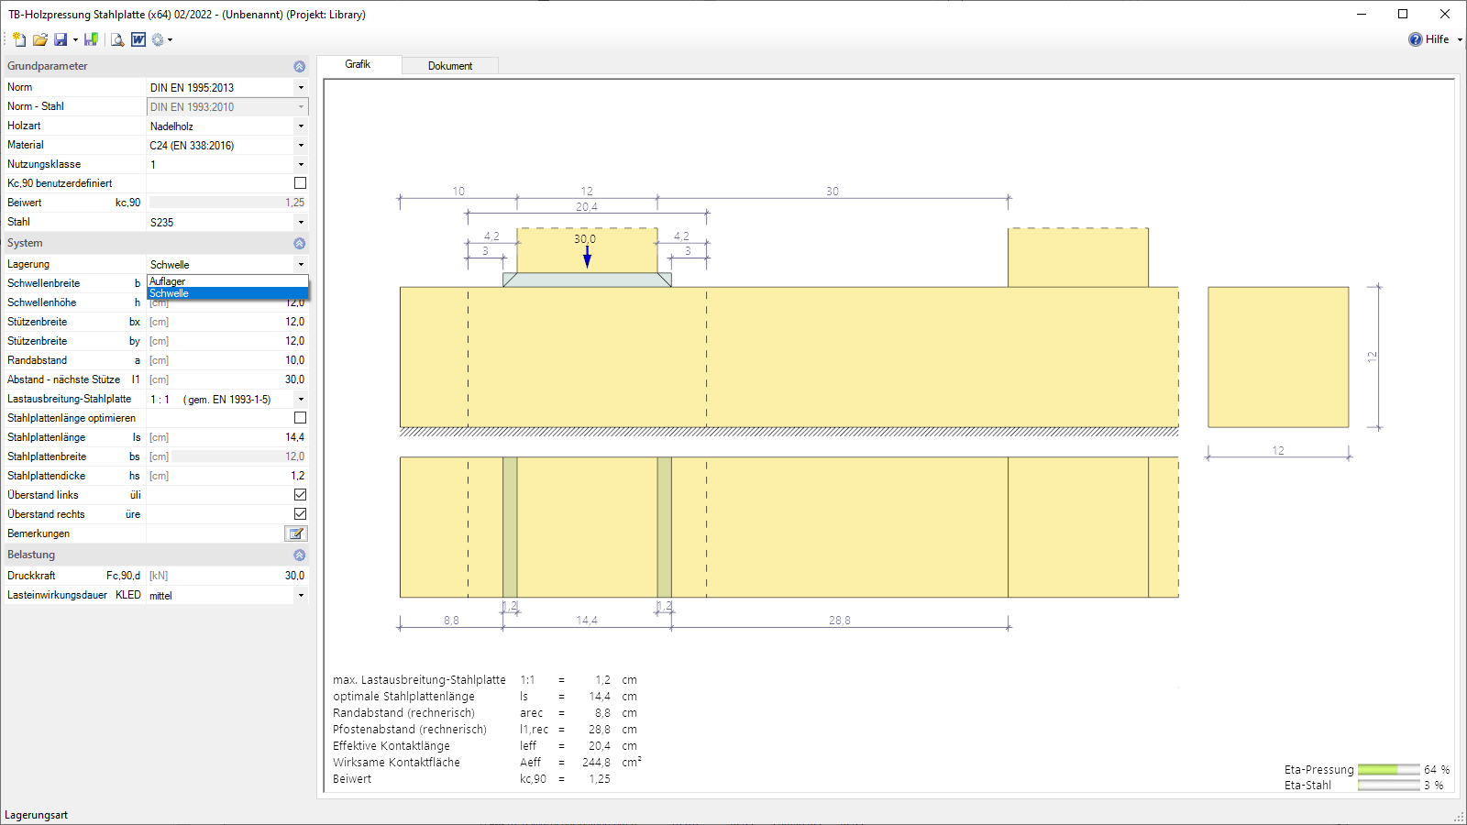Click the Abstand nächste Stütze value field
1467x825 pixels.
(x=227, y=379)
